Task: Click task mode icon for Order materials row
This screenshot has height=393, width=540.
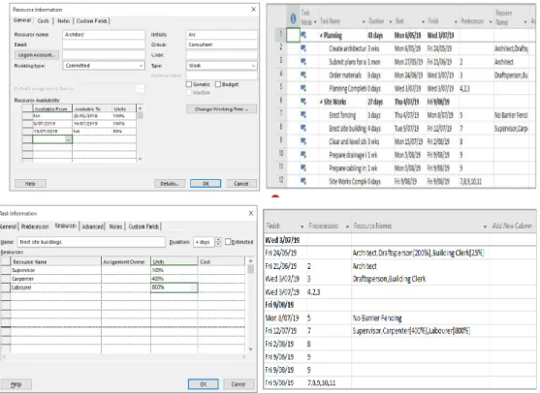Action: [x=303, y=75]
